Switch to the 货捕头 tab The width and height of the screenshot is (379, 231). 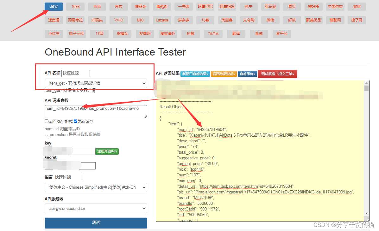pyautogui.click(x=122, y=34)
